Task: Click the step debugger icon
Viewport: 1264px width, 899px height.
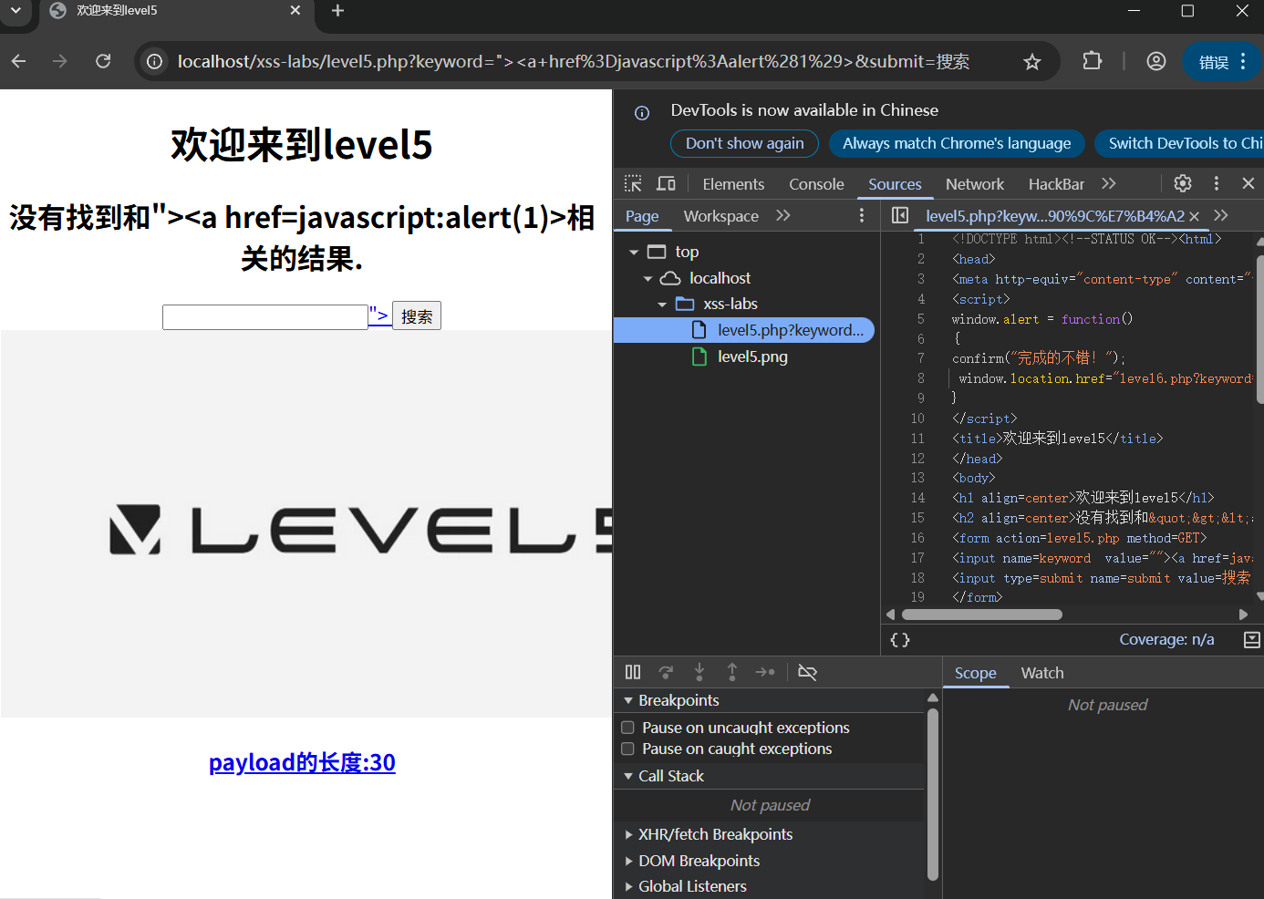Action: pos(765,672)
